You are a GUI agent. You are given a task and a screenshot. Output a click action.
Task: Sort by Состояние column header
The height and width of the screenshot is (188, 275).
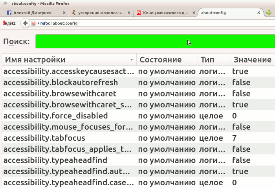167,60
